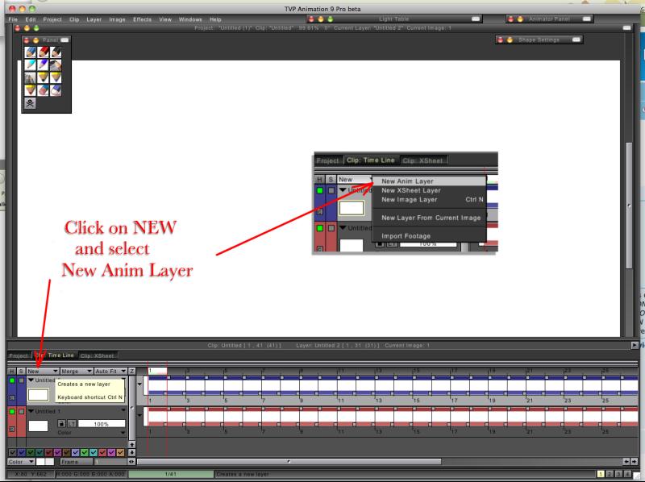Collapse the tool Panel with white pill button

click(x=64, y=39)
